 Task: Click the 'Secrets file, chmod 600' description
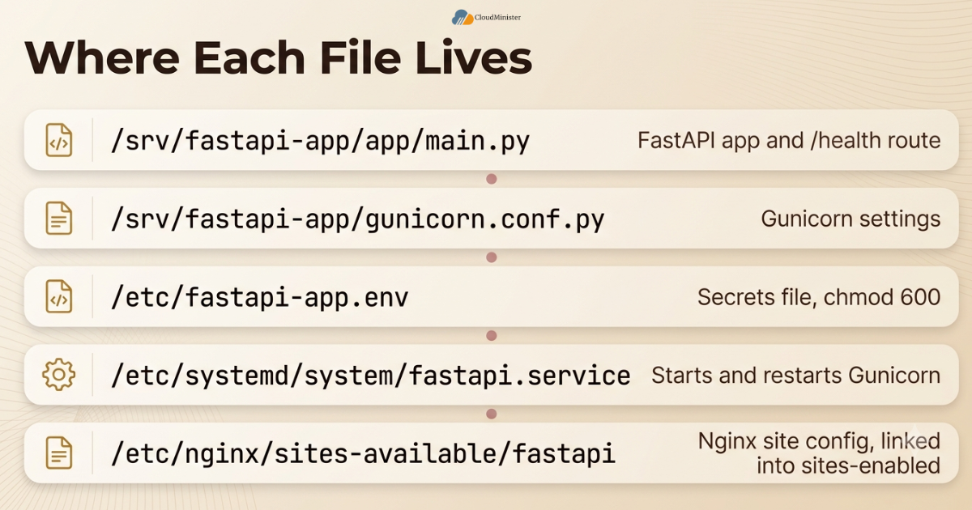click(x=819, y=297)
